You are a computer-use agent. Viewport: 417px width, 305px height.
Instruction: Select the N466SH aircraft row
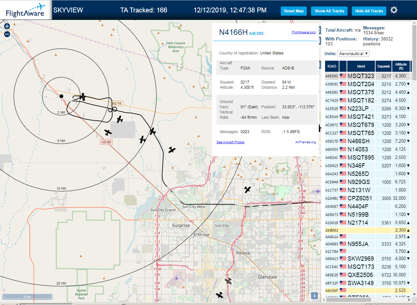368,141
